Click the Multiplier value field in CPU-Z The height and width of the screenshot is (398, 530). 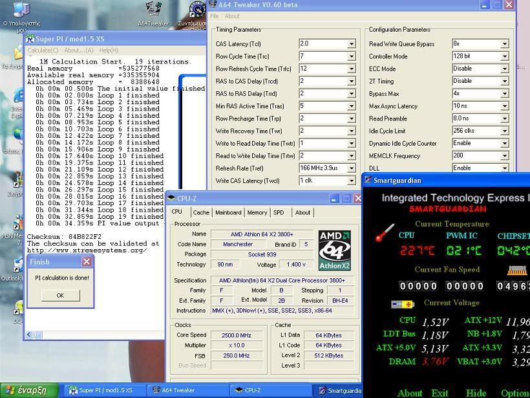coord(237,346)
